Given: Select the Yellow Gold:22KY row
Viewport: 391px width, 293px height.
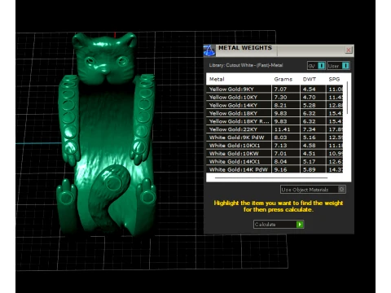Looking at the screenshot, I should (275, 129).
